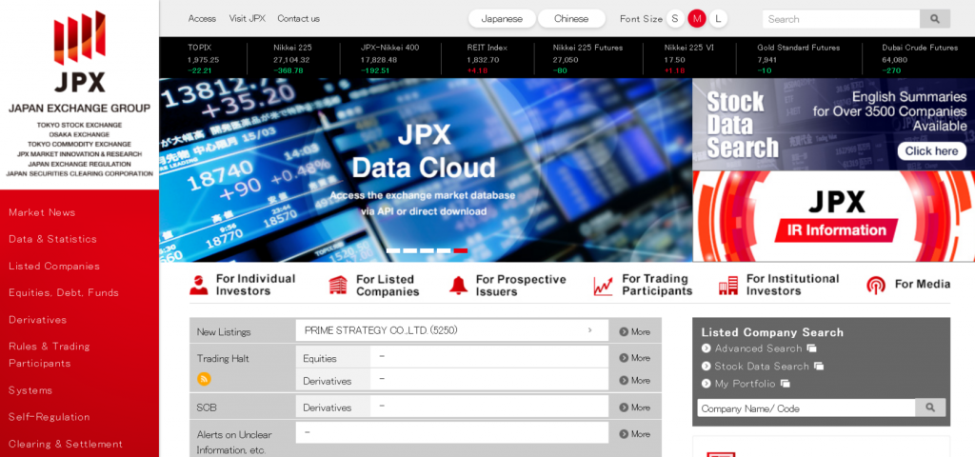The height and width of the screenshot is (457, 975).
Task: Click the For Prospective Issuers bell icon
Action: coord(458,285)
